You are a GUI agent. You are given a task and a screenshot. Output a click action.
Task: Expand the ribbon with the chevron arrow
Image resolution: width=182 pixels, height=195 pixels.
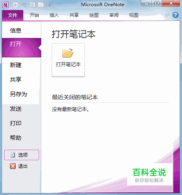click(x=167, y=15)
